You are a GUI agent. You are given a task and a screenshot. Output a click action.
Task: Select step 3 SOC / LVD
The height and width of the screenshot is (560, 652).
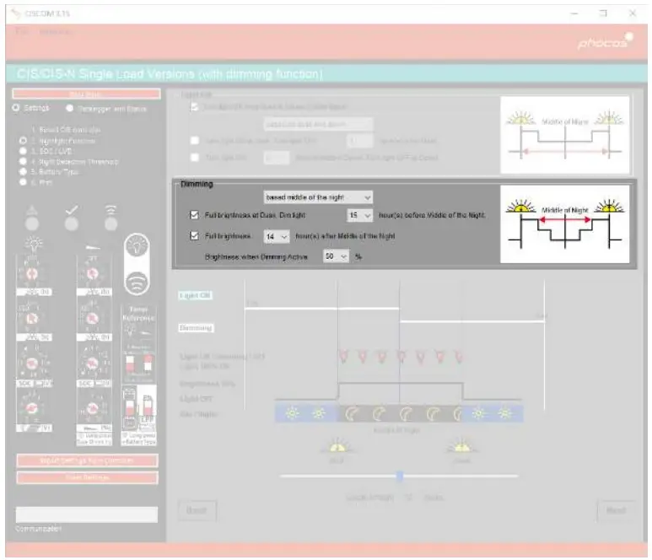click(23, 151)
